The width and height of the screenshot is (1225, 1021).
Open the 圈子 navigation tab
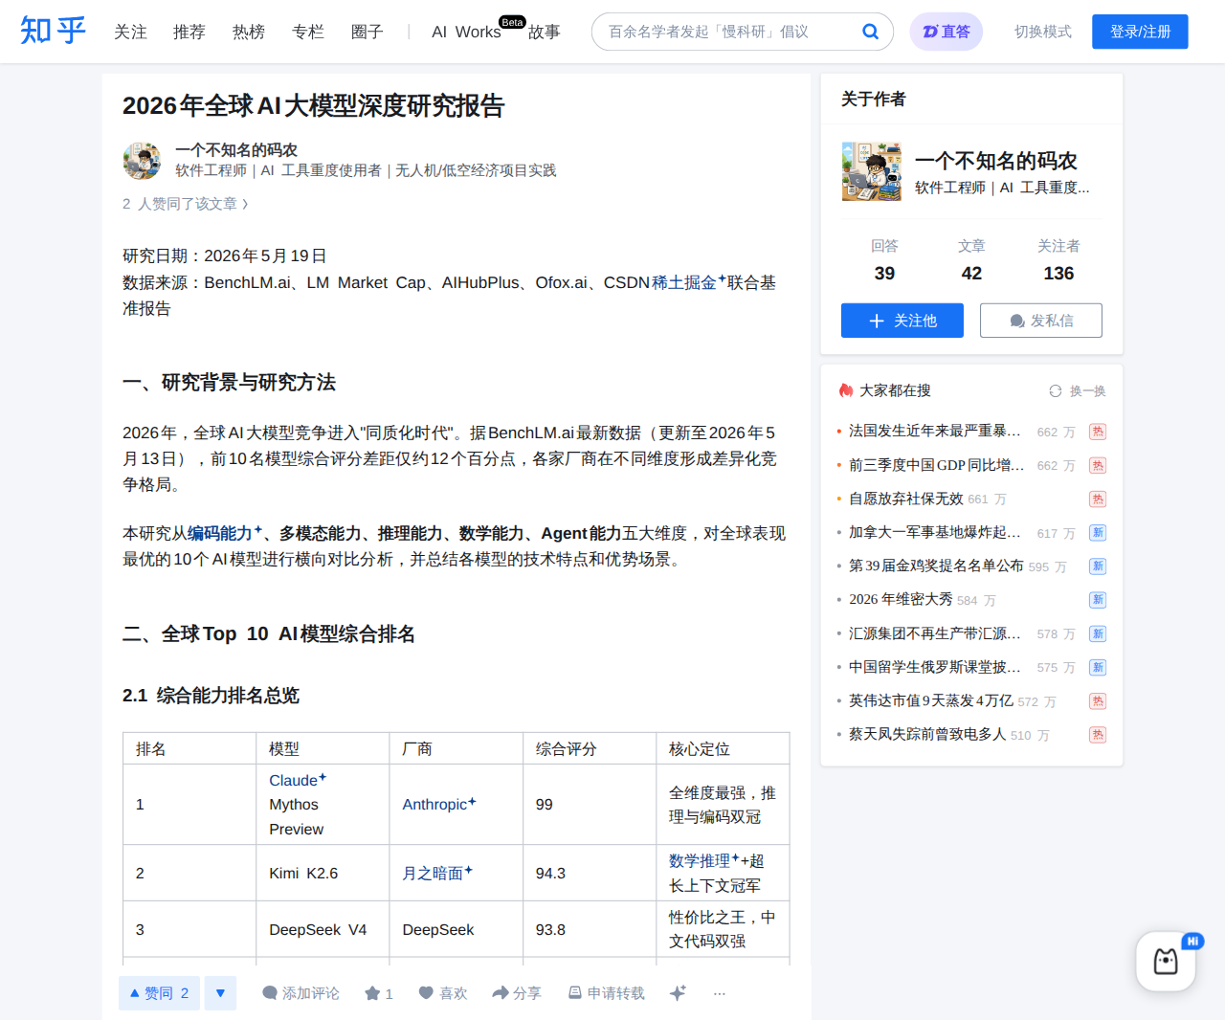pos(367,32)
